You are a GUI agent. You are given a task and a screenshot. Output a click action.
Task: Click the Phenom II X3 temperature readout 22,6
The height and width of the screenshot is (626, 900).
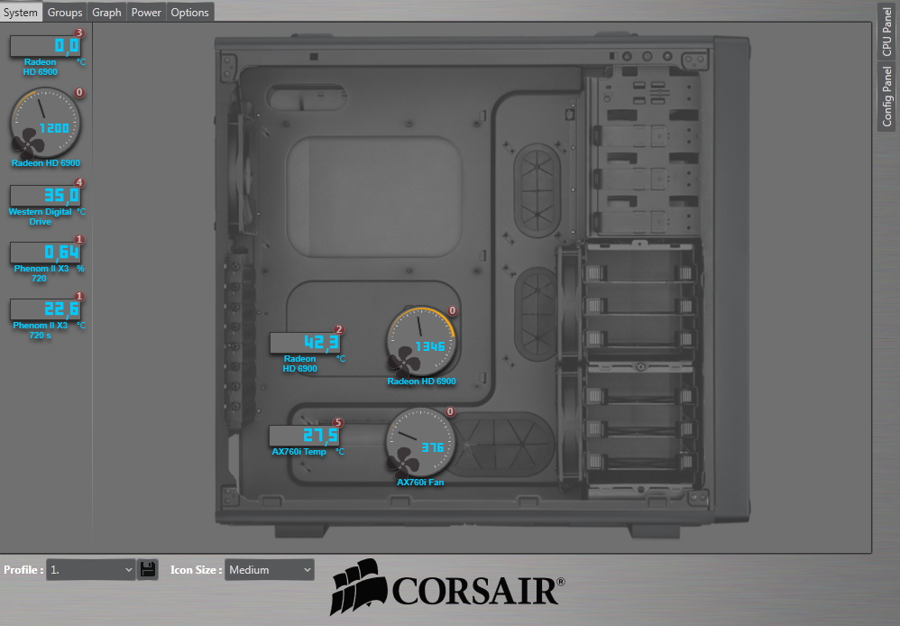tap(45, 309)
